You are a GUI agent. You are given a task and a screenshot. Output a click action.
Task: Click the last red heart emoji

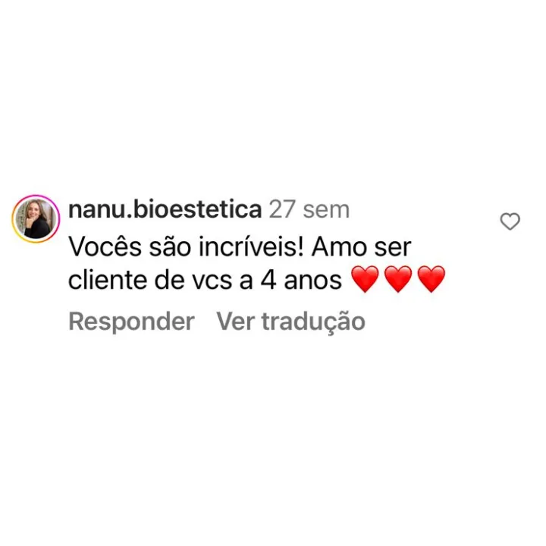coord(431,279)
